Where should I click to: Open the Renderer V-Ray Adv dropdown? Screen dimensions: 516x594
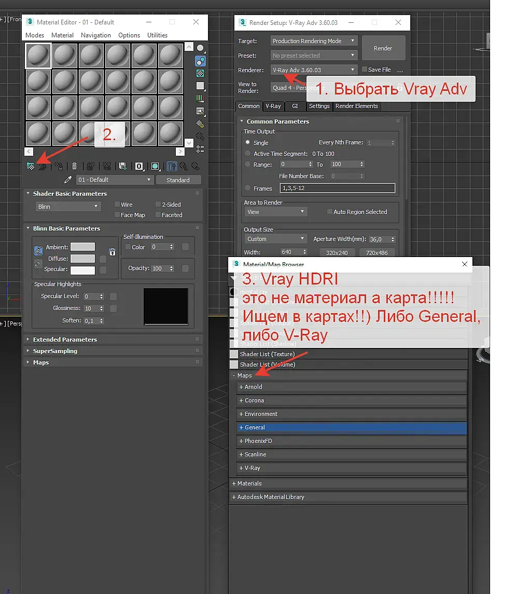pyautogui.click(x=314, y=70)
